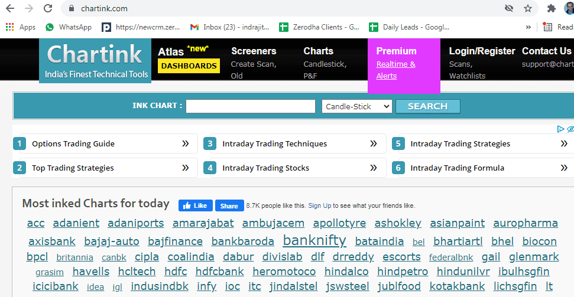Screen dimensions: 574x297
Task: Bookmark page with star icon
Action: tap(527, 8)
